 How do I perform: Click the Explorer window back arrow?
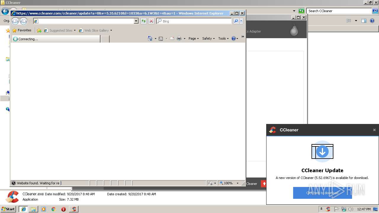pos(5,12)
